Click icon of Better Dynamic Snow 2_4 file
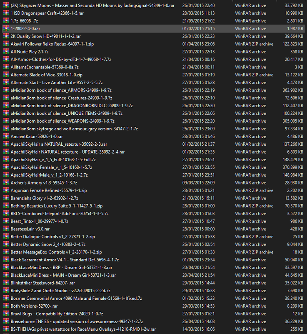This screenshot has width=307, height=334. 6,244
